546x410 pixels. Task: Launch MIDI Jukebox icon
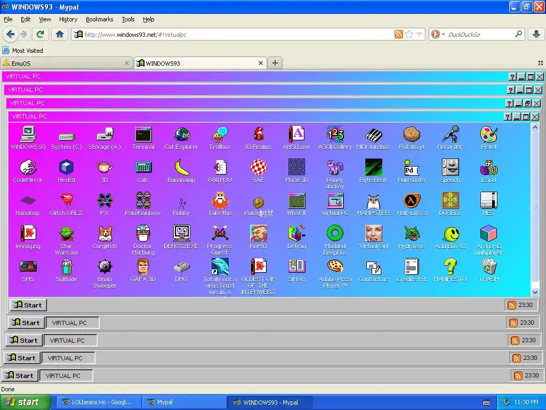[373, 138]
